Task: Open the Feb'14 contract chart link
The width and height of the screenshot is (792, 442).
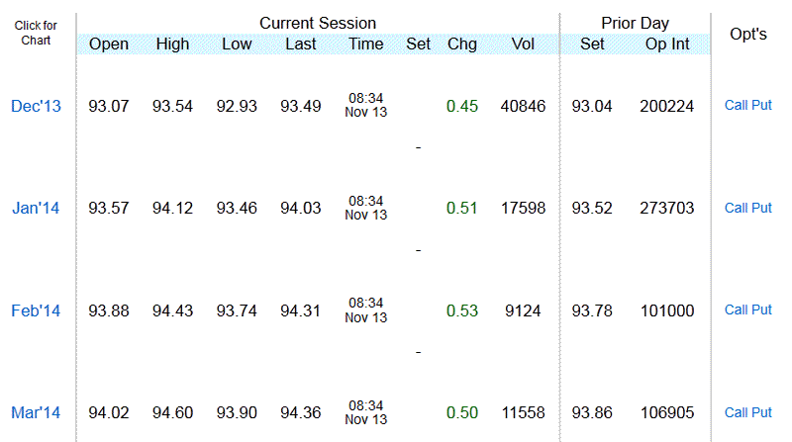Action: (36, 310)
